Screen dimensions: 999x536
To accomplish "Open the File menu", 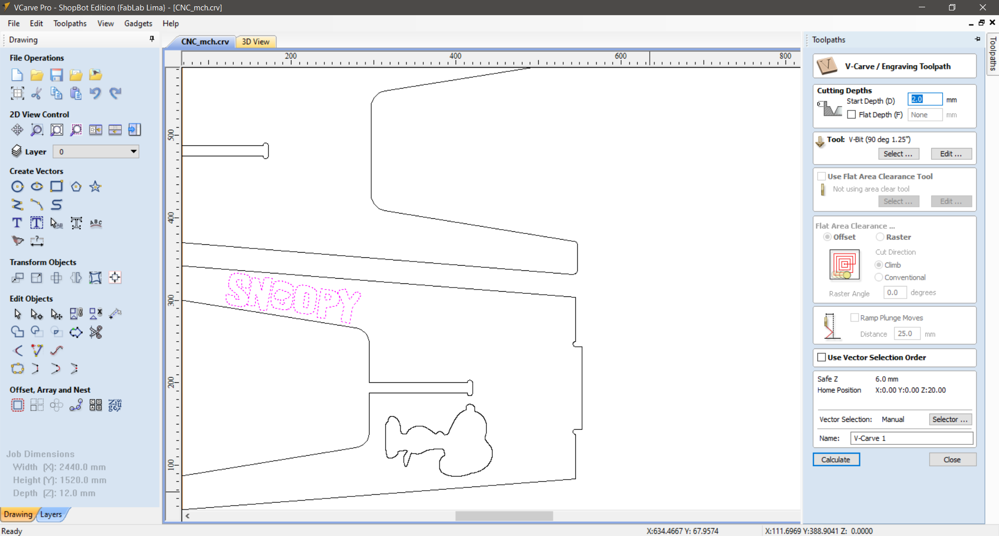I will [14, 23].
